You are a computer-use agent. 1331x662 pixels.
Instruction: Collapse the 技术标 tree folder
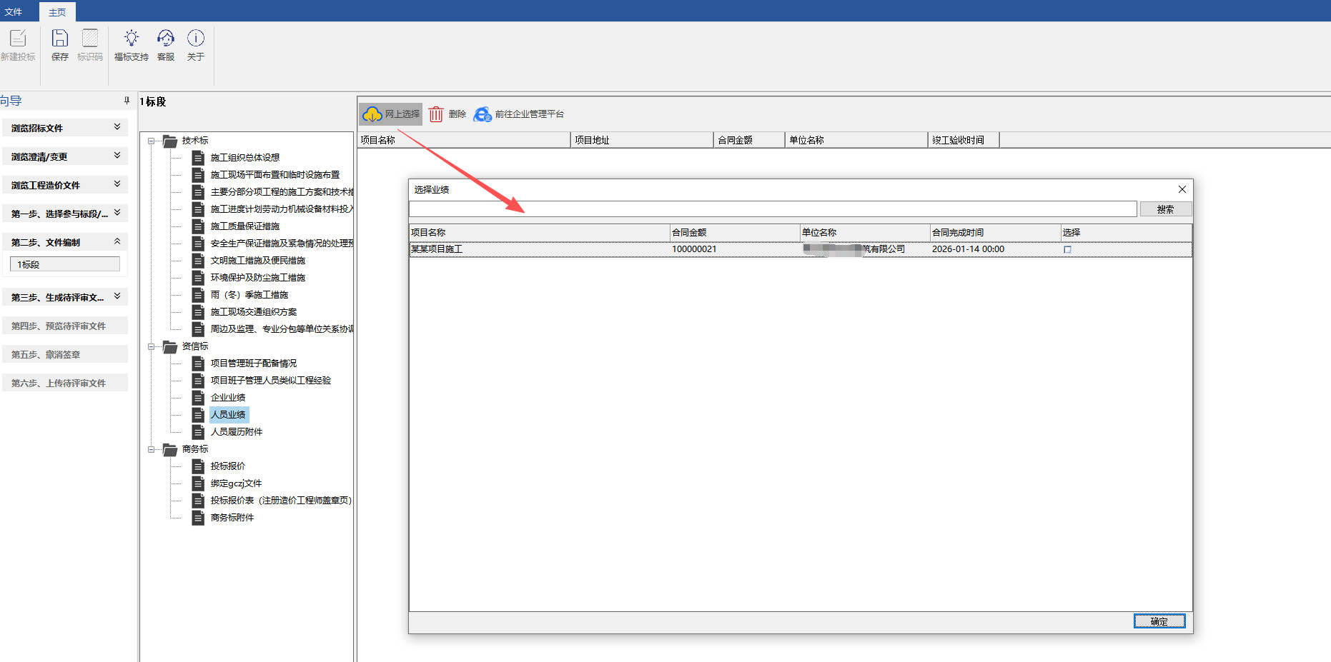coord(152,141)
